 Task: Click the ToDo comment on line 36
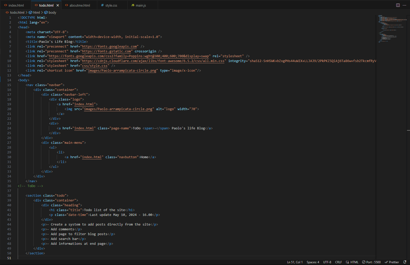coord(30,186)
